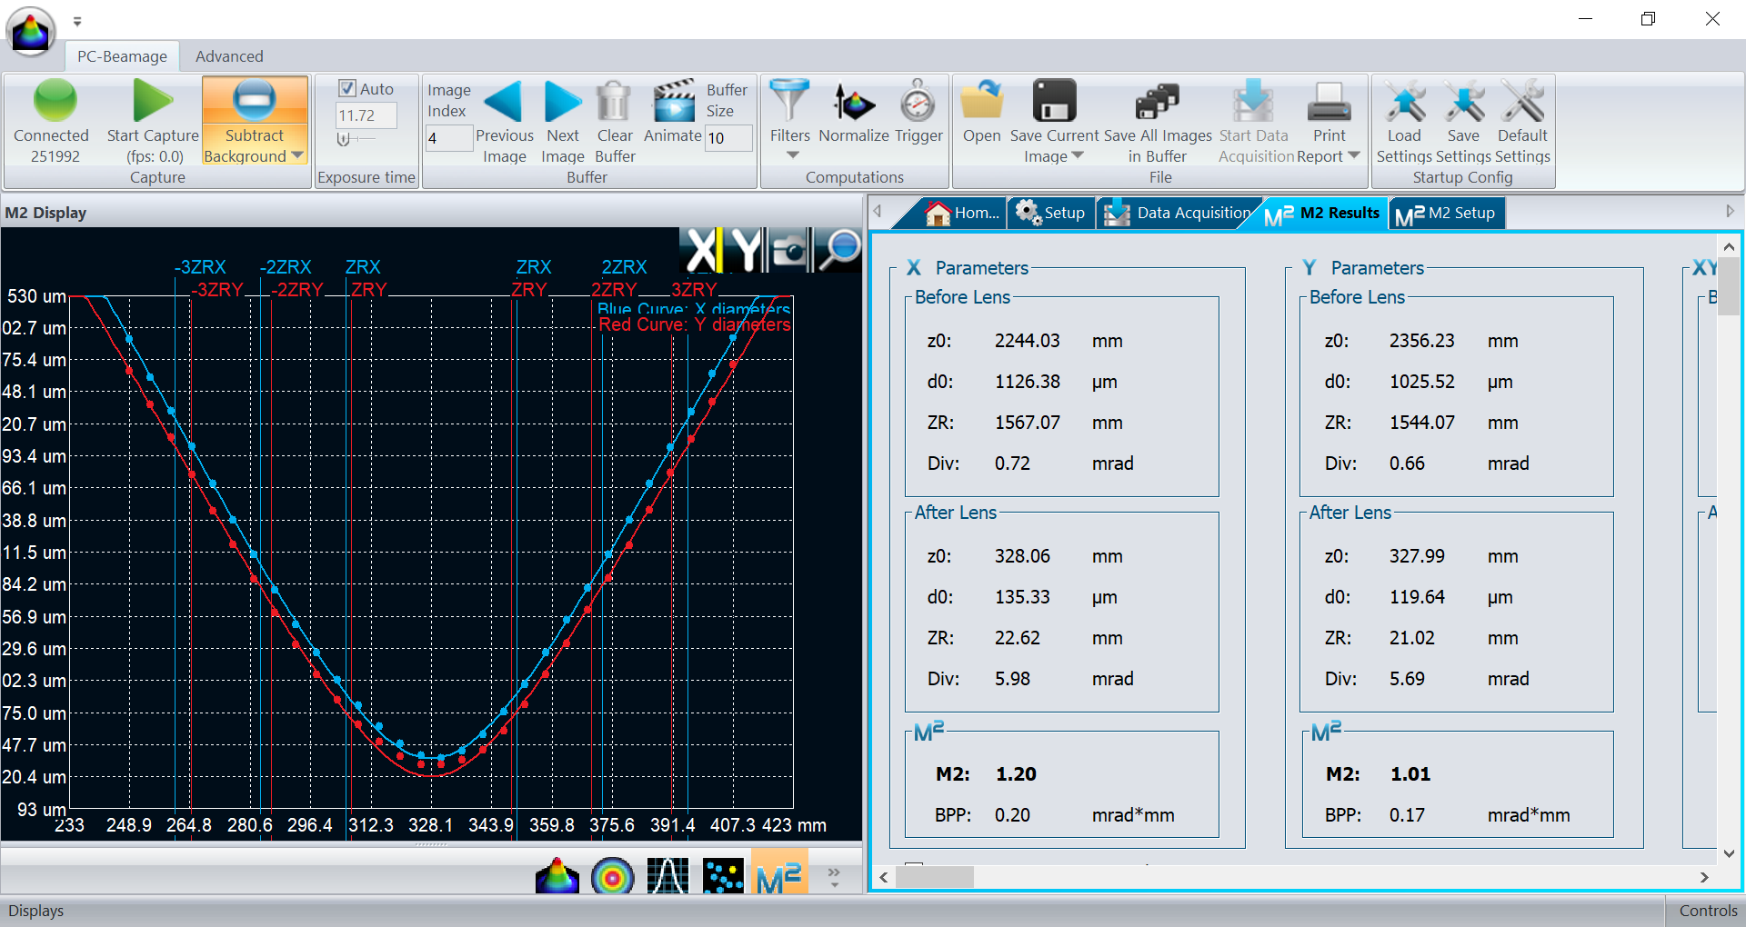1746x927 pixels.
Task: Click the Trigger stopwatch icon
Action: coord(918,102)
